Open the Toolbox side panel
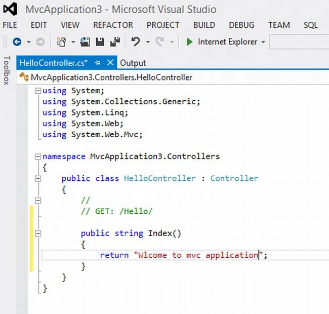The image size is (329, 314). click(7, 70)
